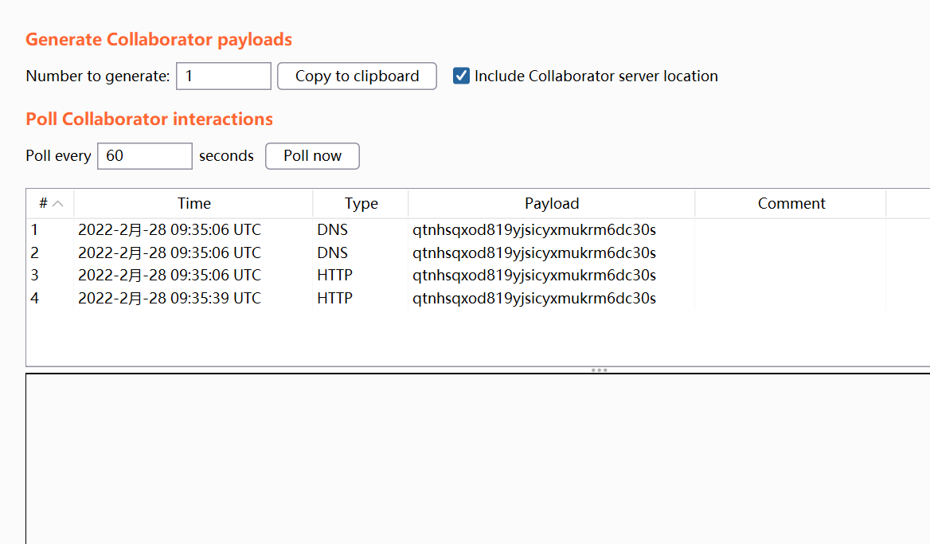
Task: Click the Poll now button
Action: [x=312, y=156]
